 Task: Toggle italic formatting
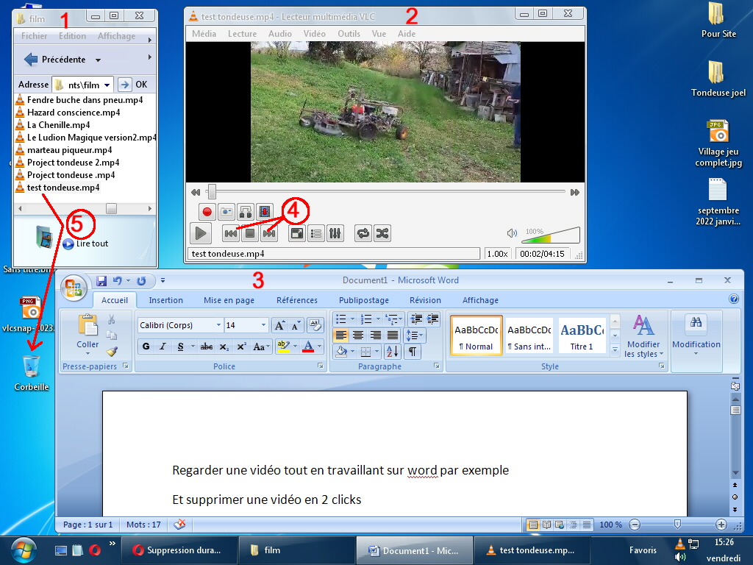pos(163,347)
